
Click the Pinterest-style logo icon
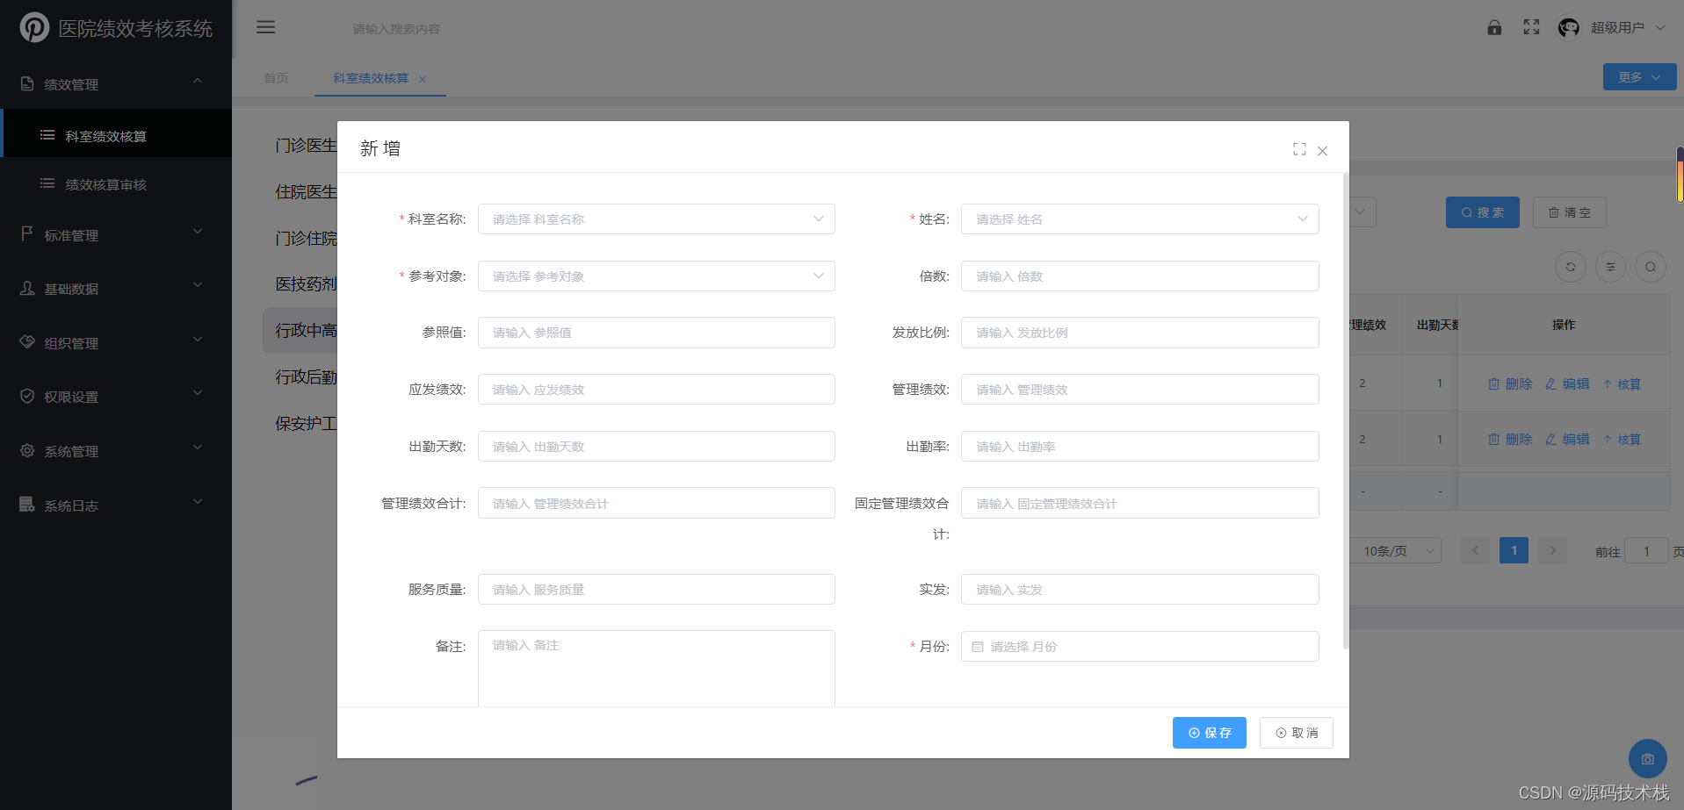point(34,28)
